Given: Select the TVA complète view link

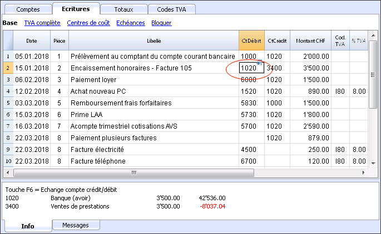Looking at the screenshot, I should (x=42, y=23).
